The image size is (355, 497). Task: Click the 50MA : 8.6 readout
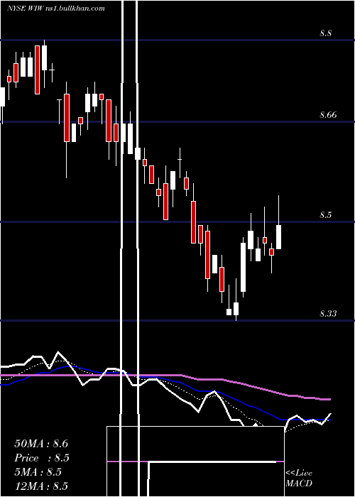pyautogui.click(x=41, y=444)
